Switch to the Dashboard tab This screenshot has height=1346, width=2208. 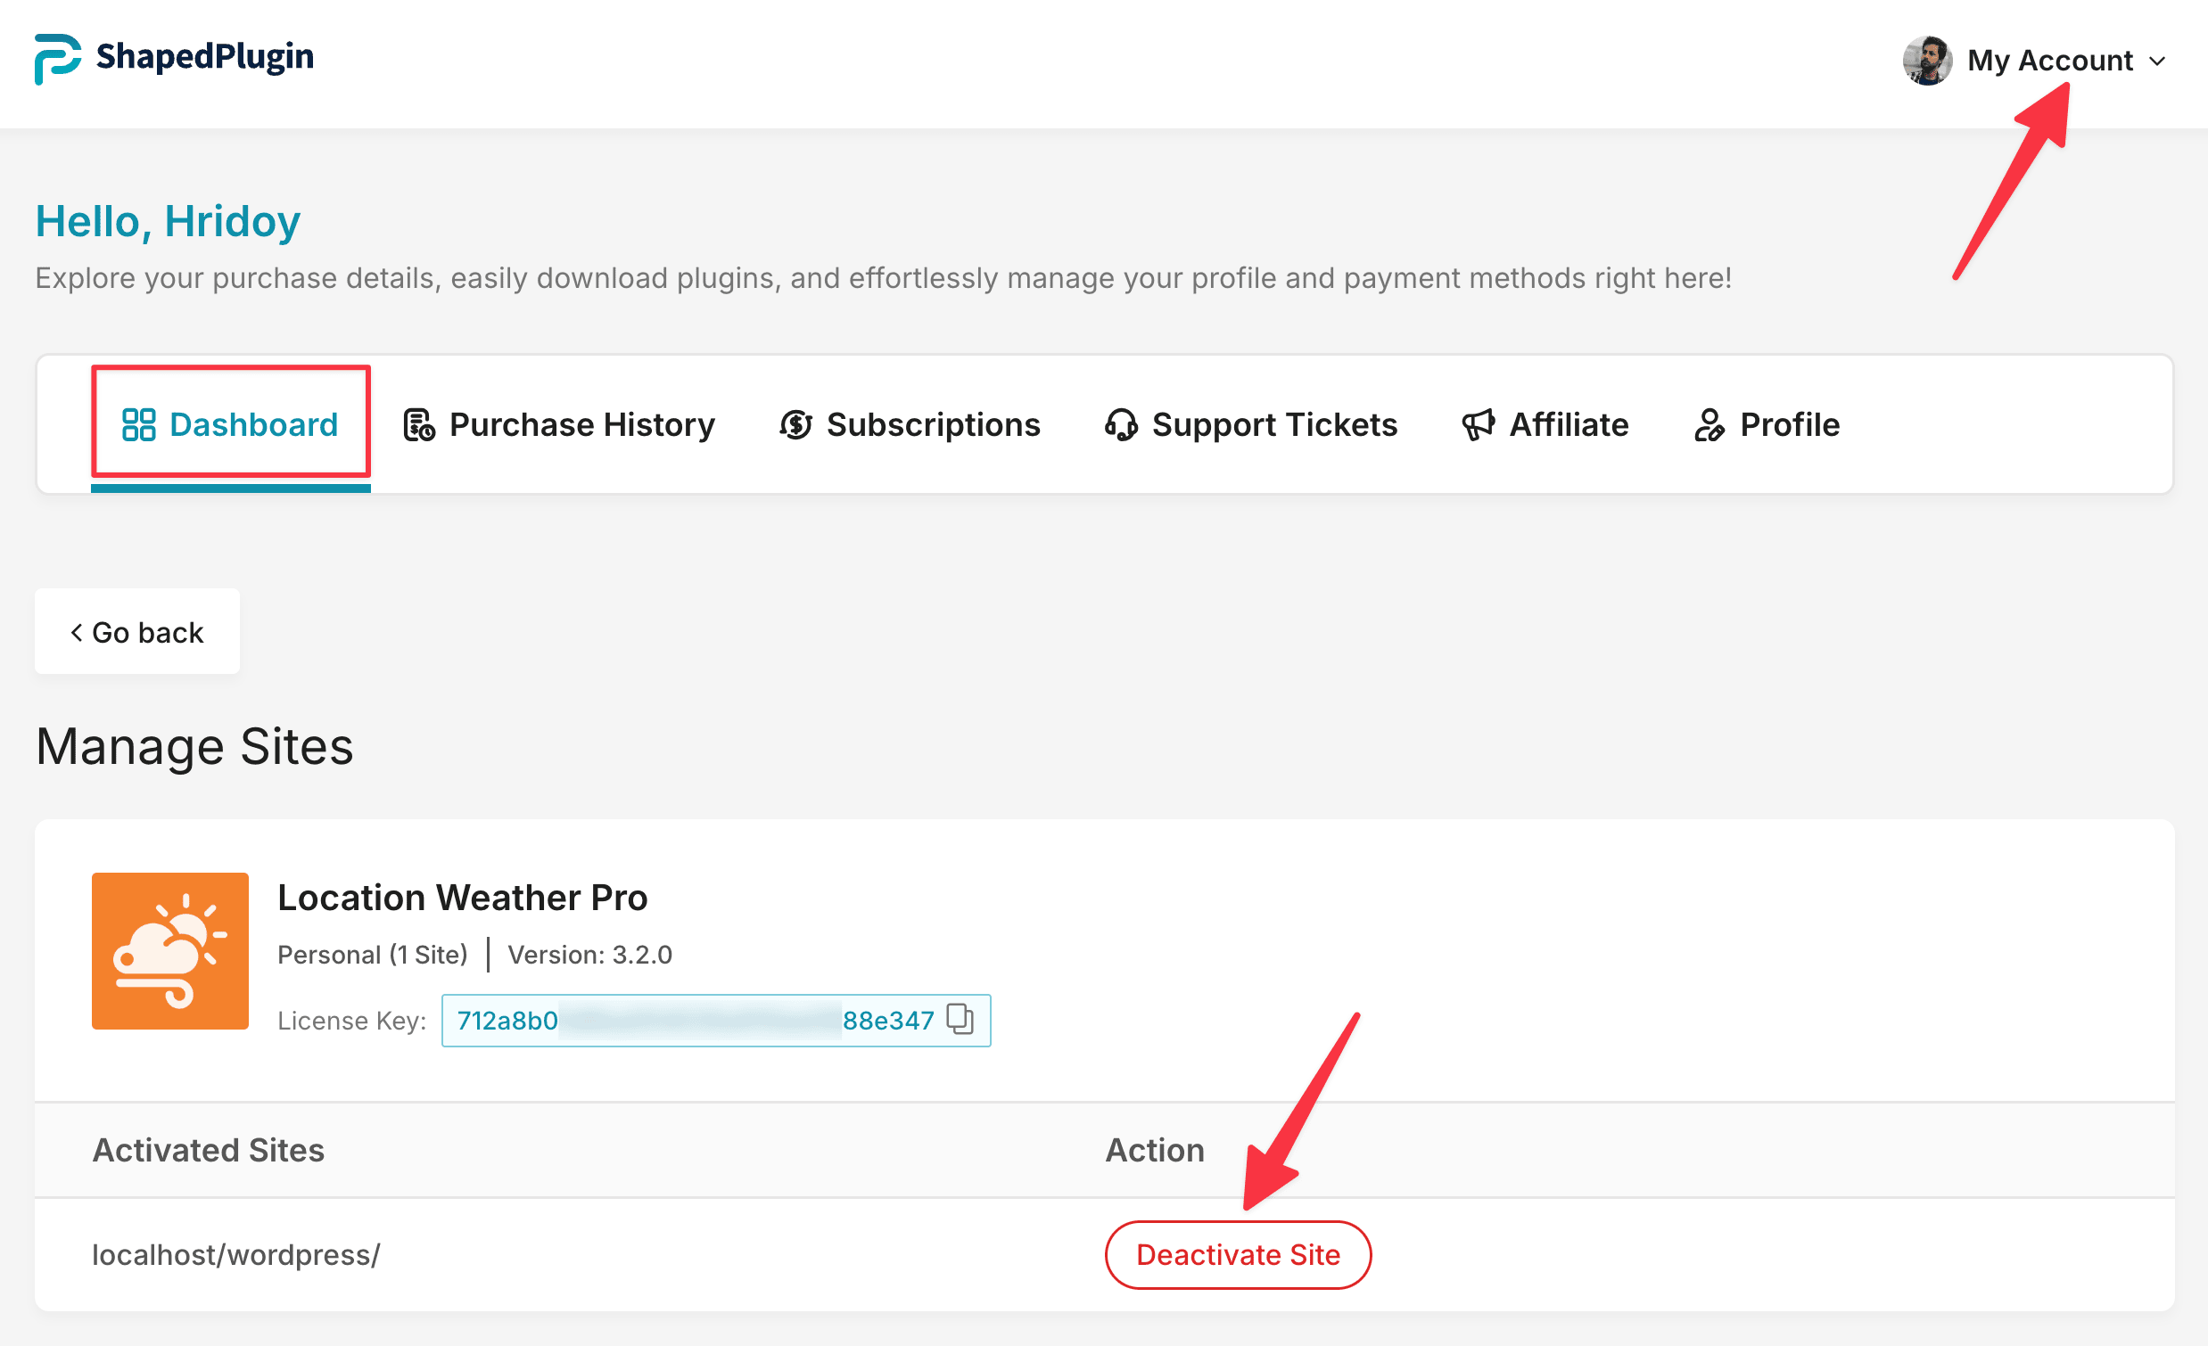click(x=230, y=424)
